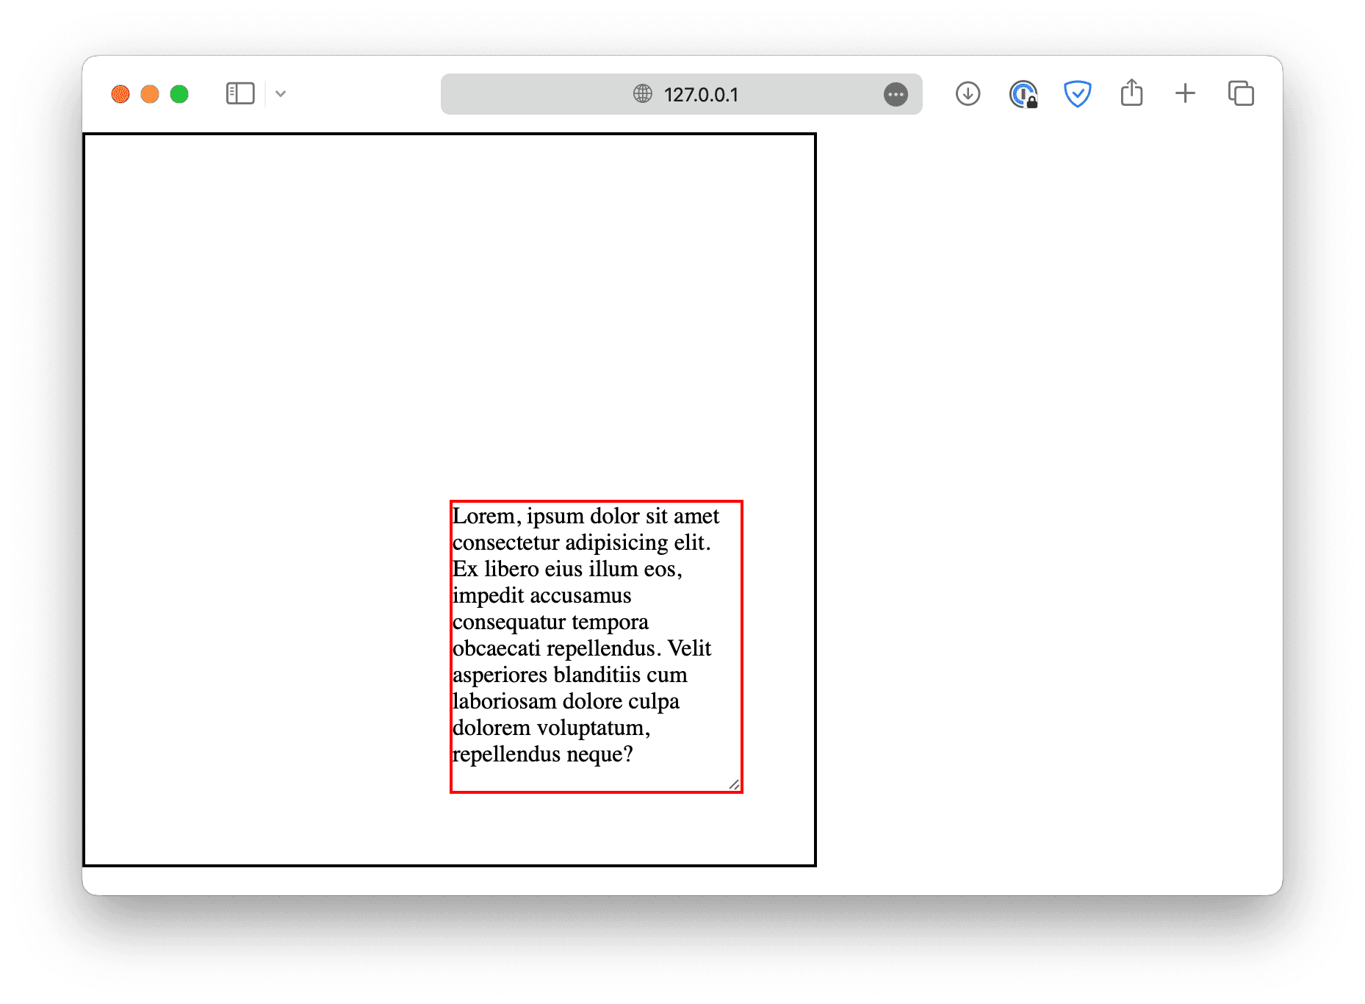This screenshot has width=1365, height=1004.
Task: Close the window with red button
Action: click(120, 94)
